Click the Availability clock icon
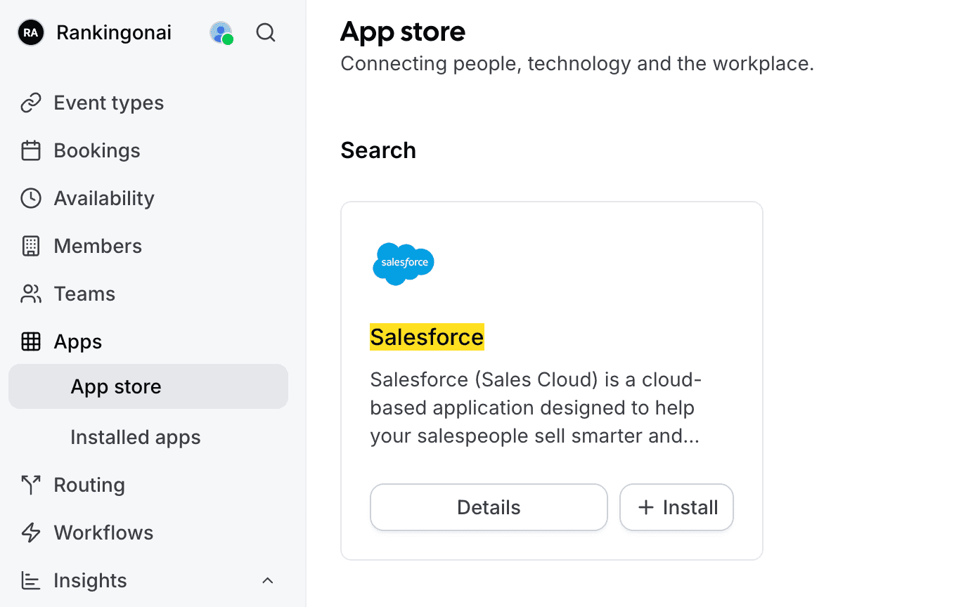The width and height of the screenshot is (973, 607). (x=31, y=198)
